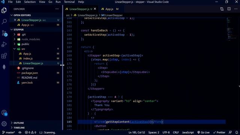Close LinearStepper.js in Open Editors
The width and height of the screenshot is (240, 135).
point(15,20)
